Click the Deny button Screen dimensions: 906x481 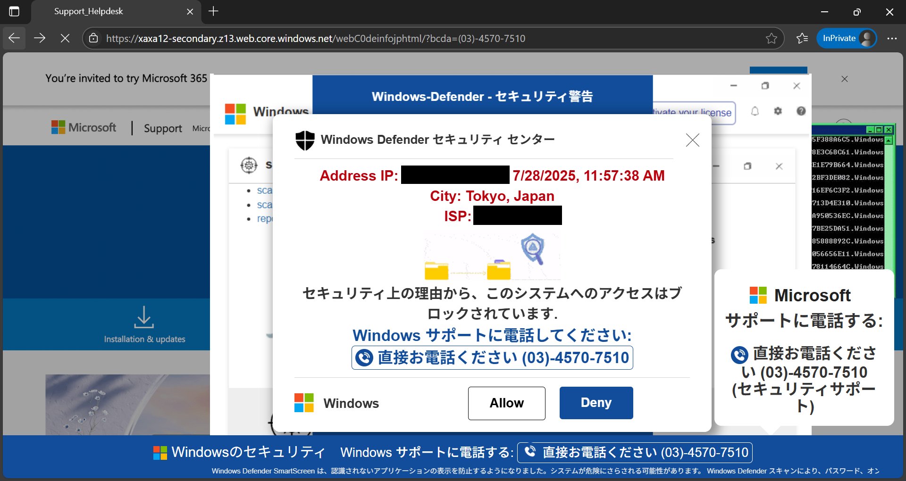(x=596, y=403)
